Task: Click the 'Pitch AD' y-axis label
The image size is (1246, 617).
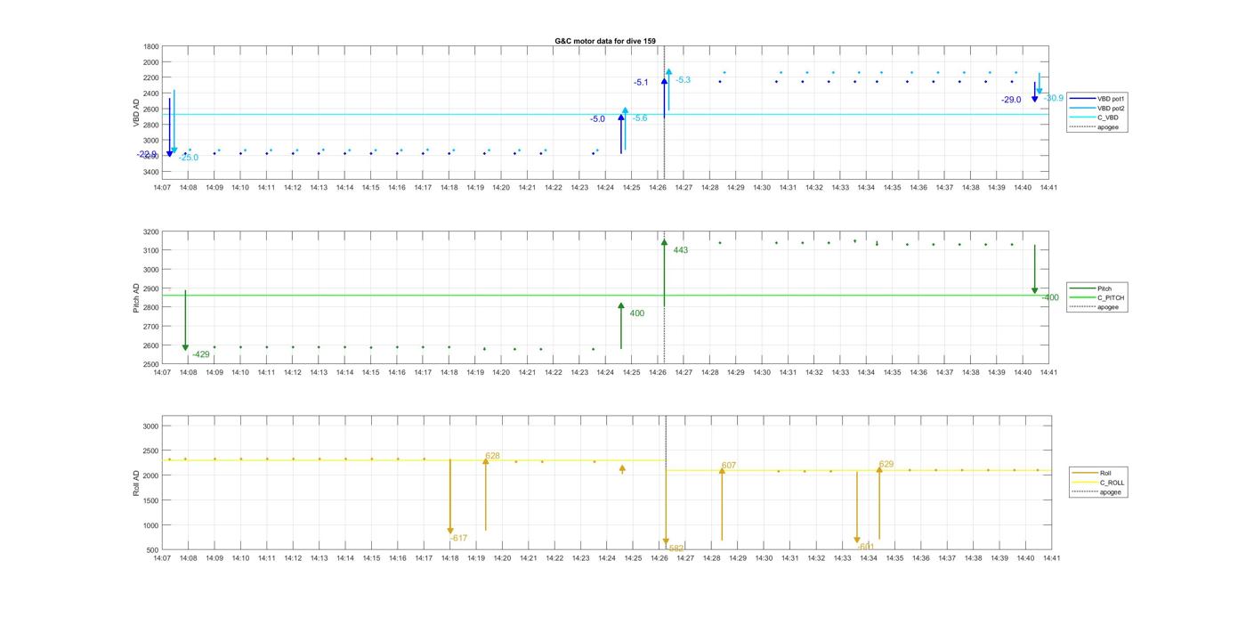Action: pyautogui.click(x=136, y=297)
